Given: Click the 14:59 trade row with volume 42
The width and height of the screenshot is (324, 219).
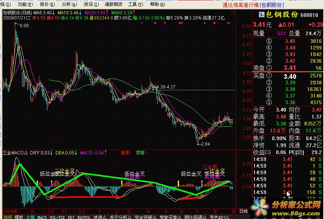Looking at the screenshot, I should (x=288, y=159).
